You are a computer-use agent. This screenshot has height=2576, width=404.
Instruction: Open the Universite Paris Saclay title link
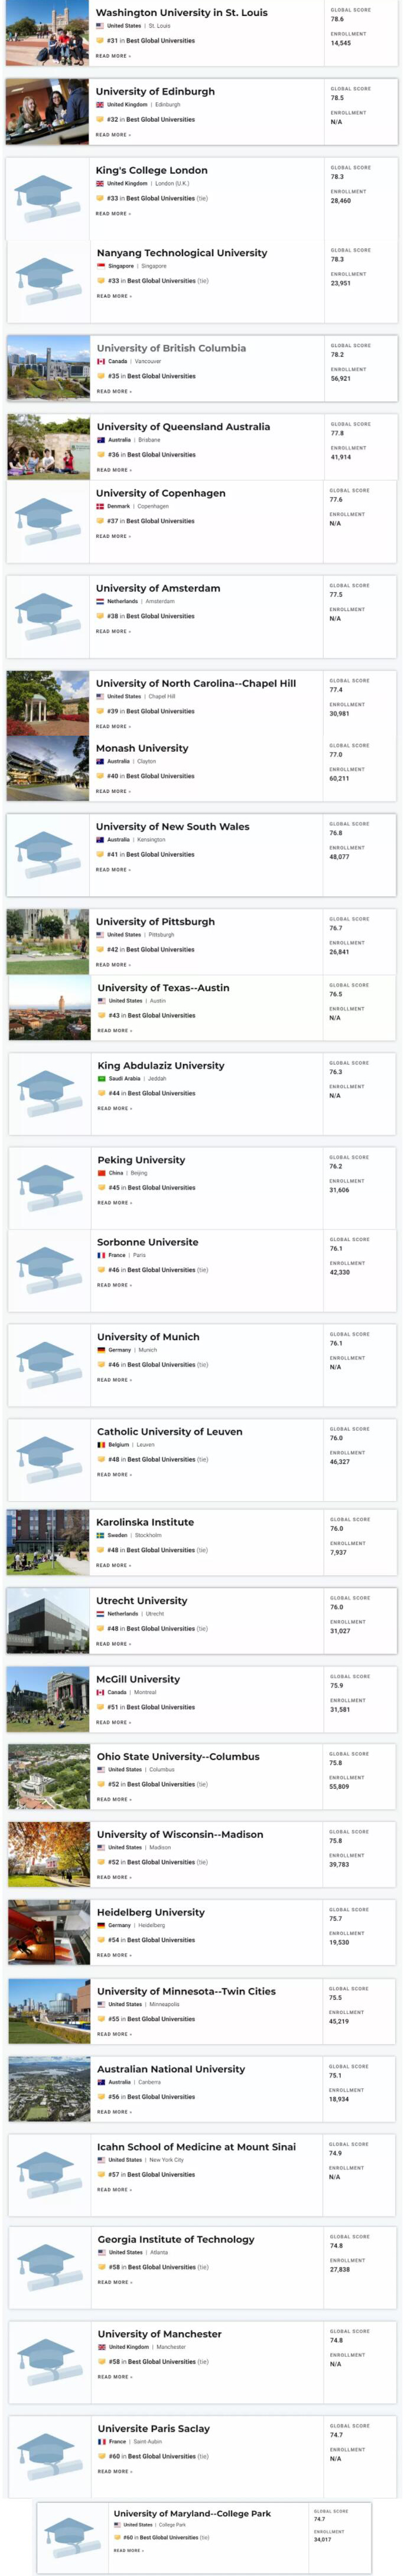(153, 2427)
